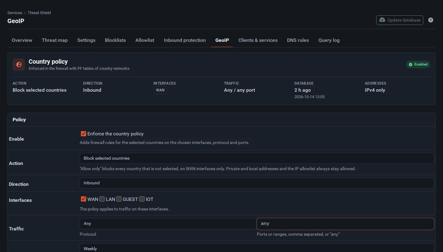443x252 pixels.
Task: Select the GeoIP tab
Action: click(222, 40)
